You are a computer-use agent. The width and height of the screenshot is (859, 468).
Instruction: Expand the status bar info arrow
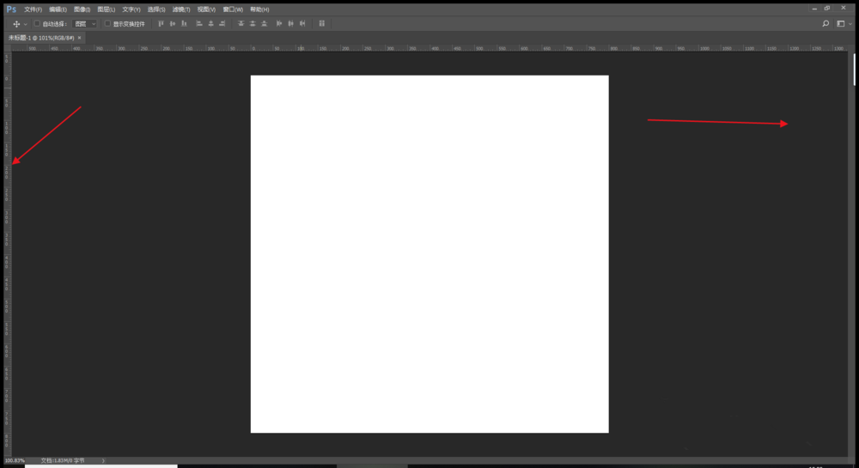[x=103, y=460]
